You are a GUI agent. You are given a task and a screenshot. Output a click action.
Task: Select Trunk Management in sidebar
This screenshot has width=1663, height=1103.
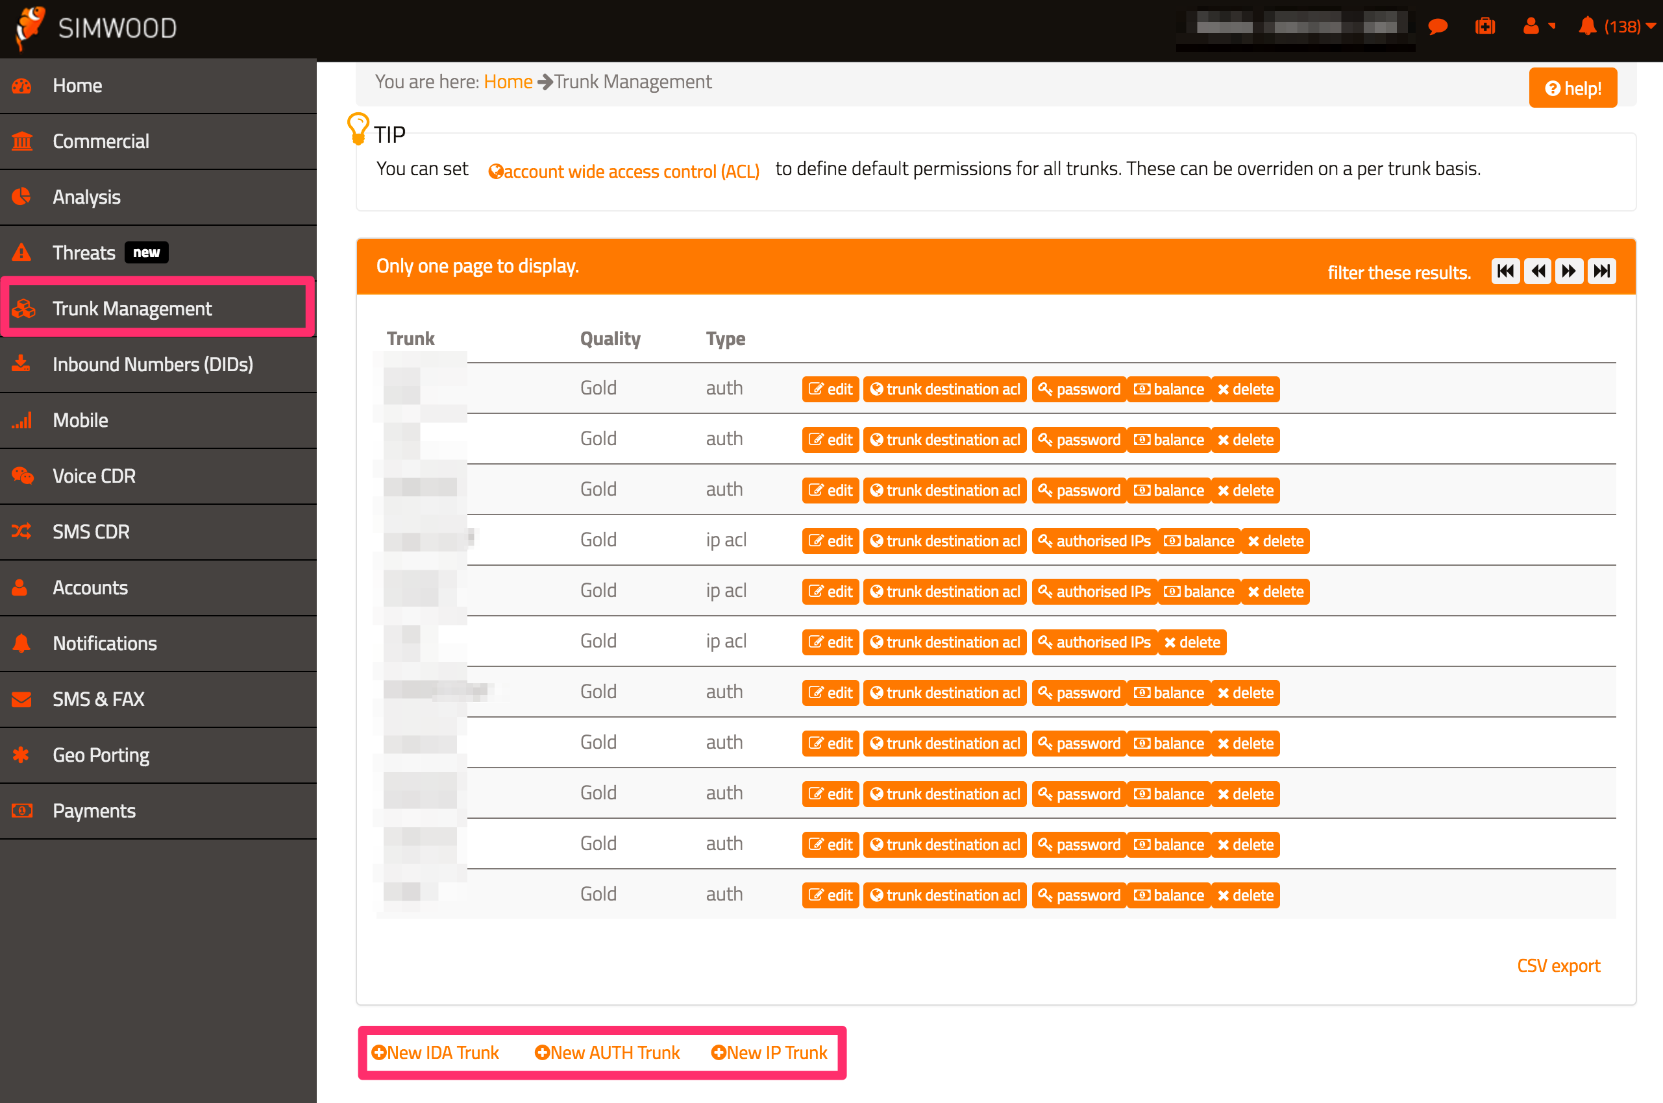pyautogui.click(x=158, y=308)
